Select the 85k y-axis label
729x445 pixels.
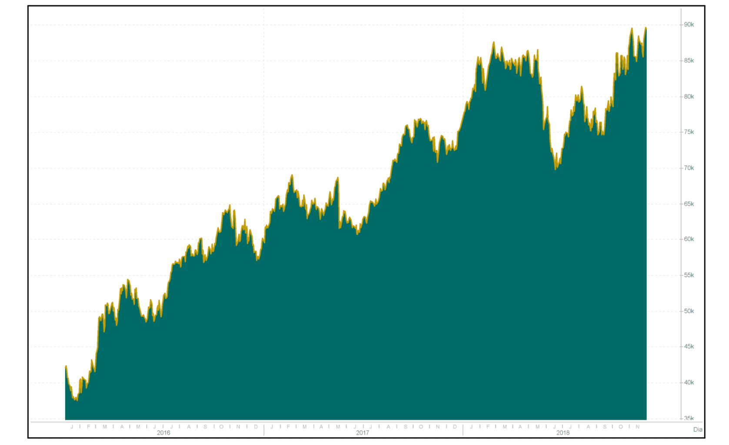coord(689,61)
